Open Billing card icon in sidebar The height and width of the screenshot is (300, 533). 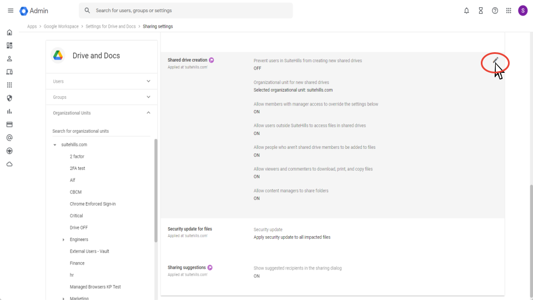9,124
